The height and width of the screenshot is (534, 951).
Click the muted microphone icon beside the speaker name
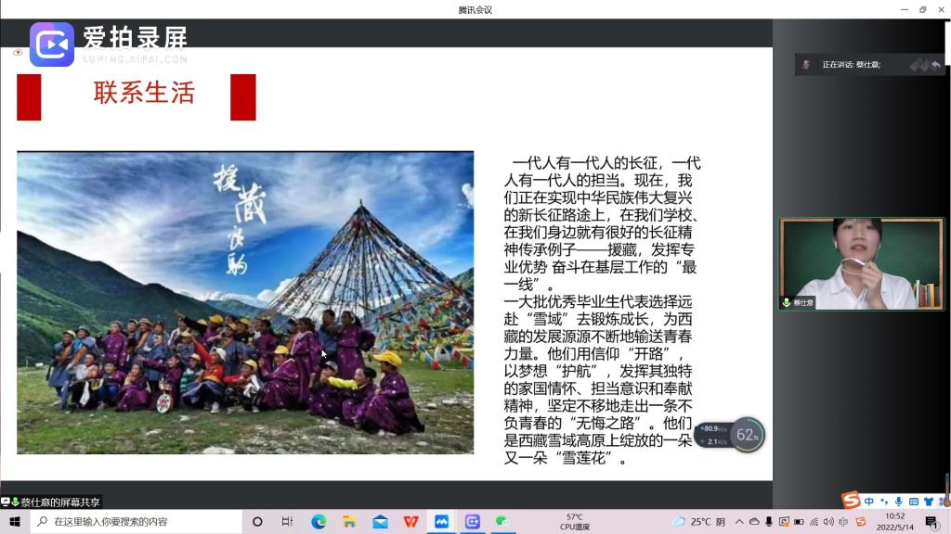(x=806, y=64)
